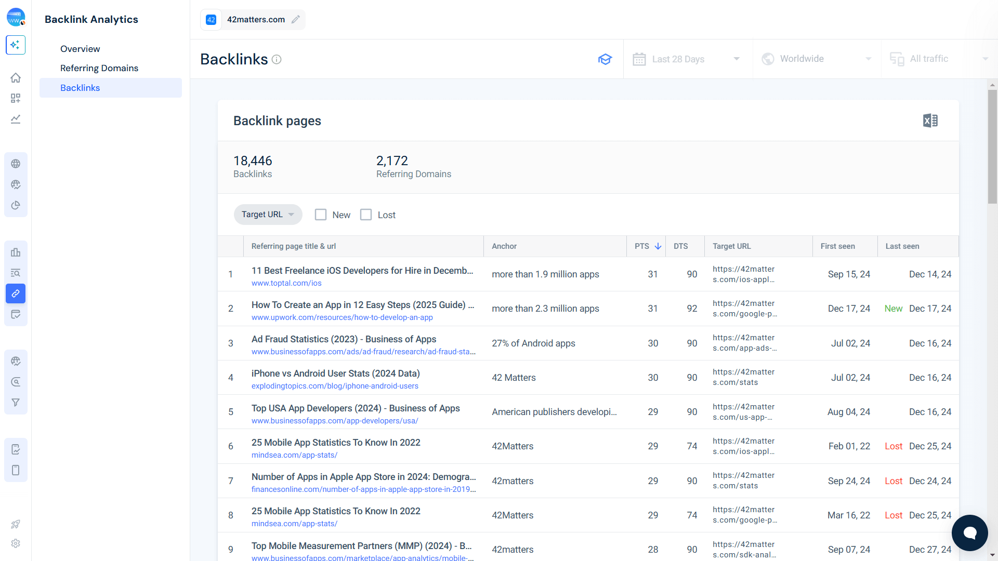Screen dimensions: 998x561
Task: Select the pie chart traffic analytics icon
Action: [x=16, y=205]
